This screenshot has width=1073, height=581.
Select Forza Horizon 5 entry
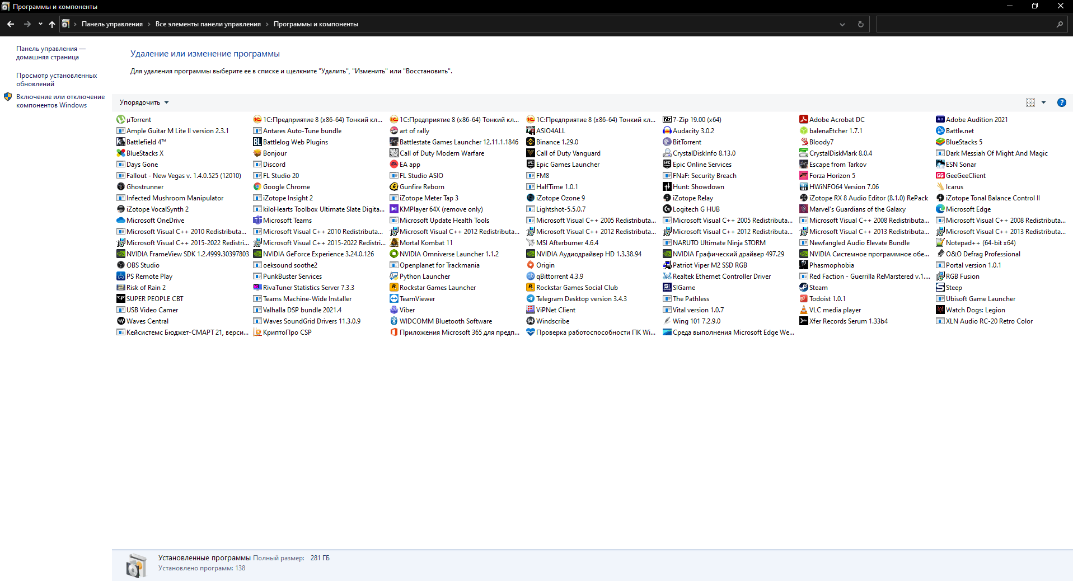click(x=827, y=175)
